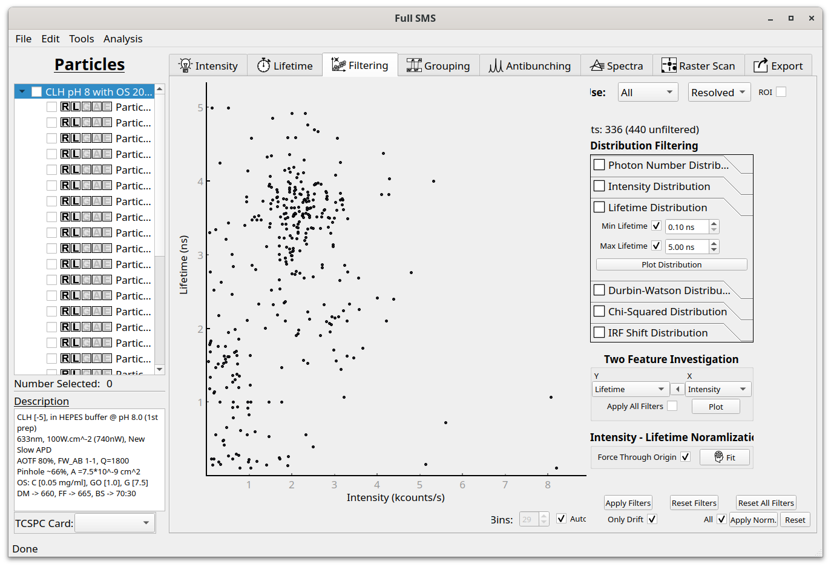Toggle Apply All Filters checkbox

pyautogui.click(x=672, y=406)
